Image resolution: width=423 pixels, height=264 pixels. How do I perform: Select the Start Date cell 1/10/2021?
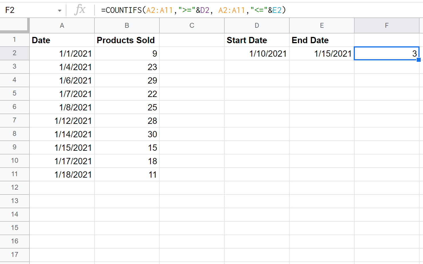coord(257,53)
